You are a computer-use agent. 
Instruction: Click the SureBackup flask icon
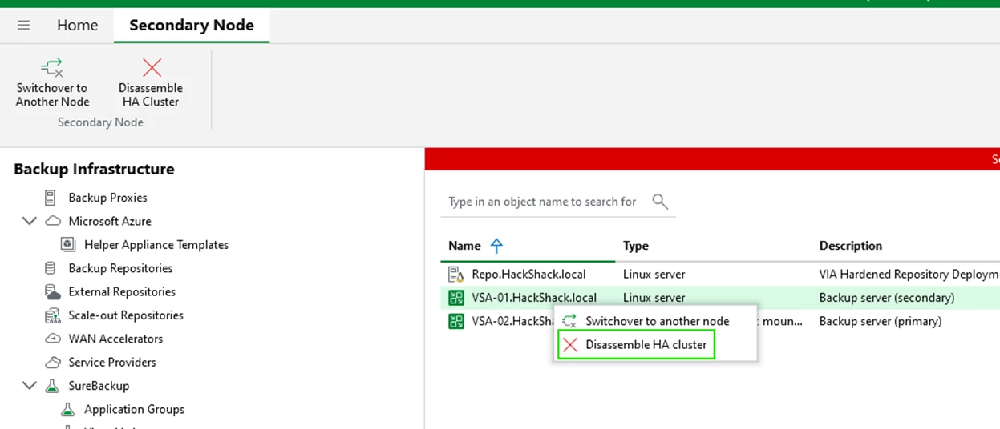[53, 386]
